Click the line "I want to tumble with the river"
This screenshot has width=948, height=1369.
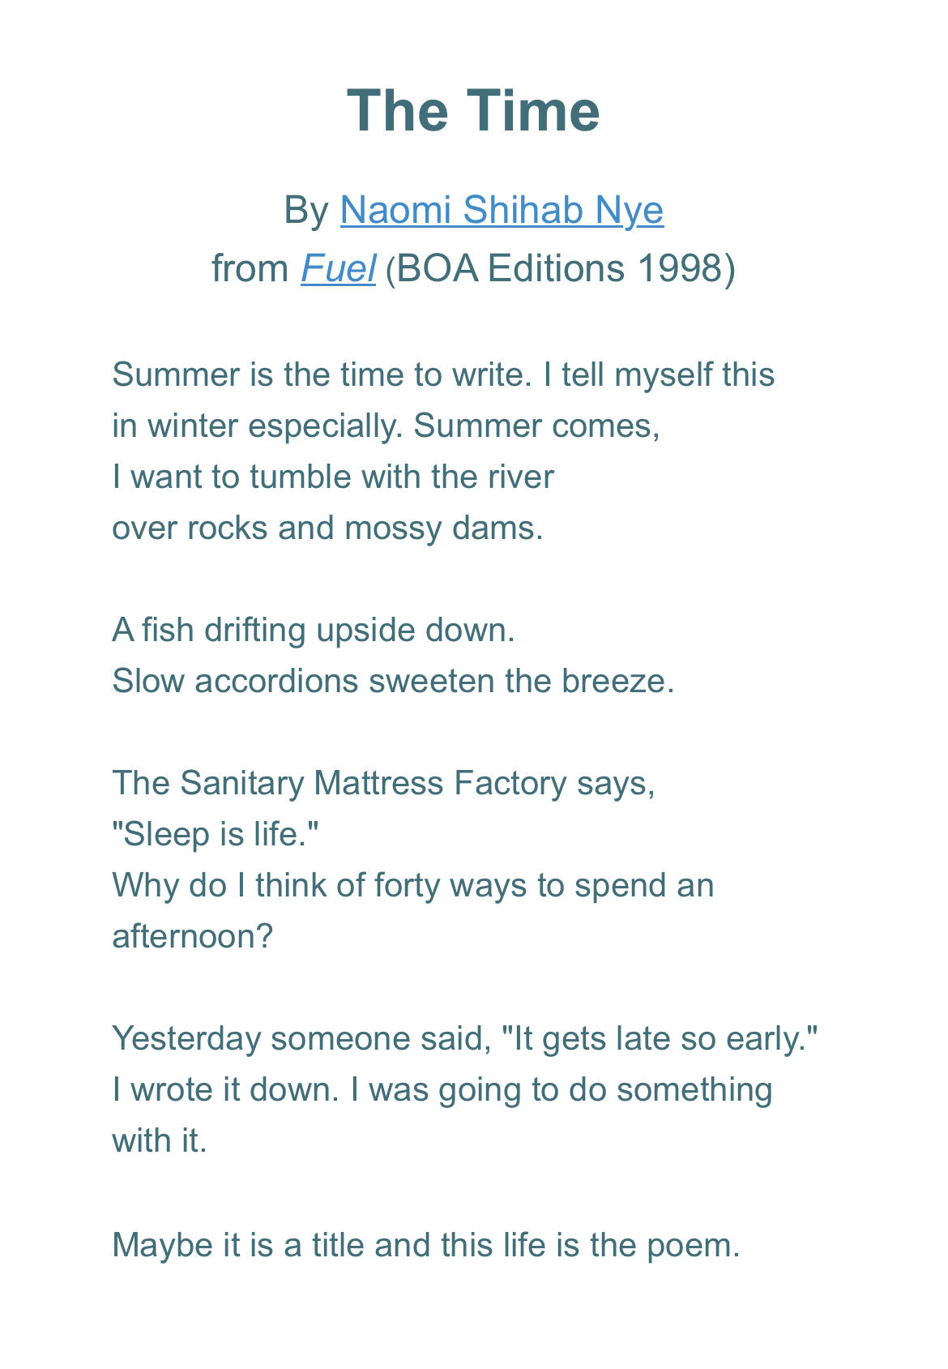pos(332,477)
